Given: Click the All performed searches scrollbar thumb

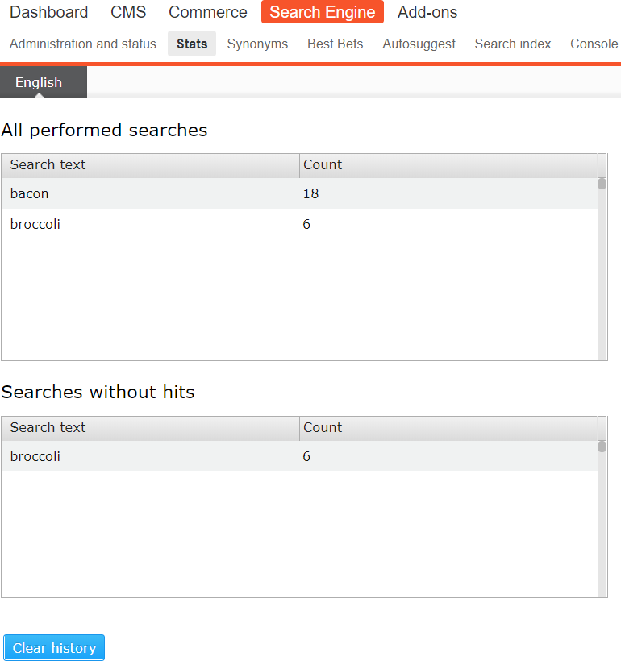Looking at the screenshot, I should coord(602,184).
